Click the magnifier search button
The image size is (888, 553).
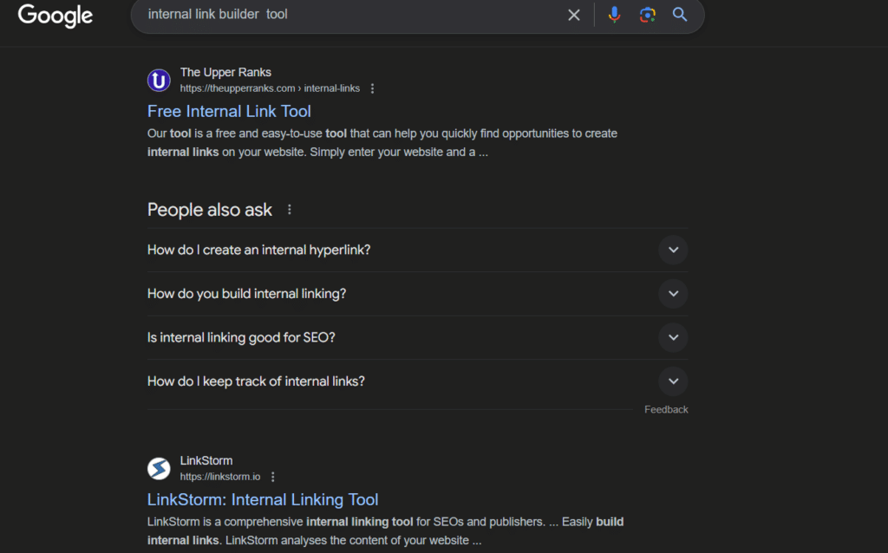point(680,15)
